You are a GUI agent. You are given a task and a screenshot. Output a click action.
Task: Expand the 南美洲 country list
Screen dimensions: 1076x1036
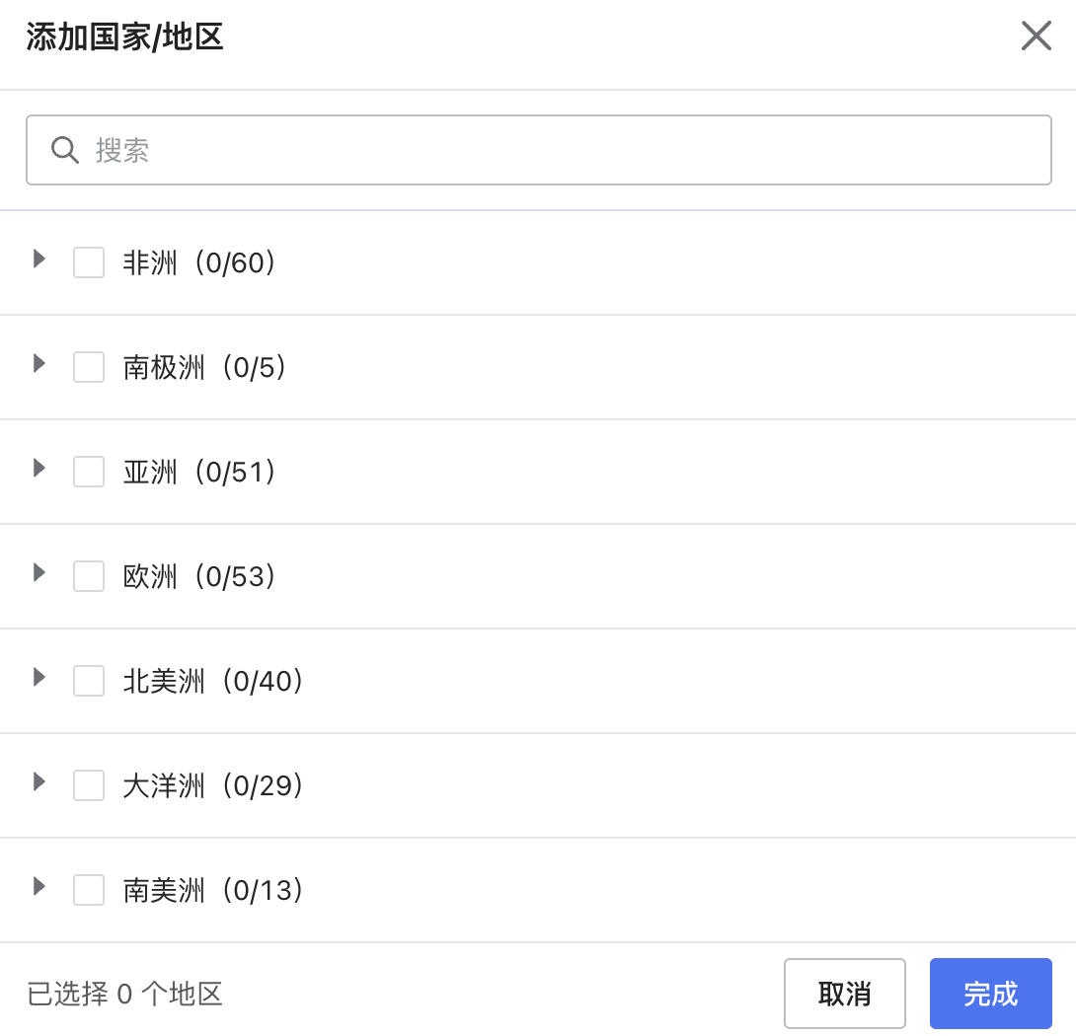pos(38,886)
